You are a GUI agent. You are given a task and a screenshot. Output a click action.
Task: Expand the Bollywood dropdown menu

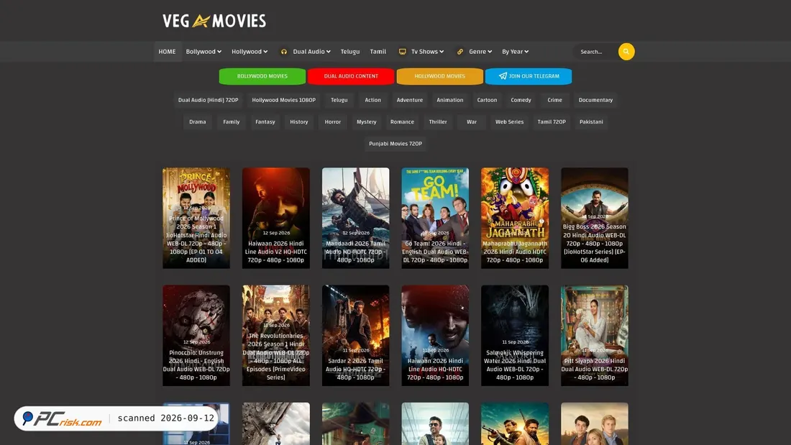point(204,52)
